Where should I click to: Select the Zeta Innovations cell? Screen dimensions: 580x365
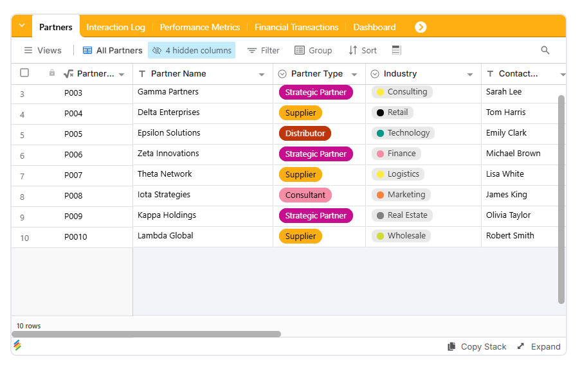[x=203, y=154]
